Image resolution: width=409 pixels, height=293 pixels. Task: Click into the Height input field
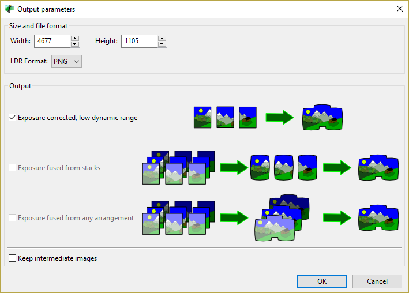[x=139, y=41]
